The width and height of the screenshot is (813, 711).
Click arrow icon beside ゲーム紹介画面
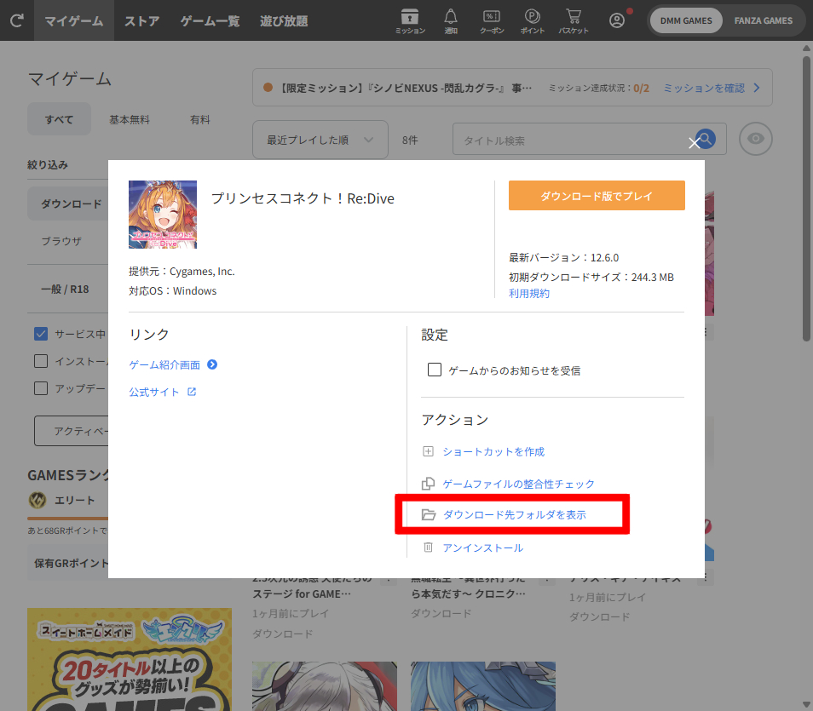[212, 364]
